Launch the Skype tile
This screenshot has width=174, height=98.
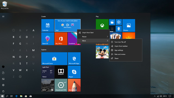[74, 72]
